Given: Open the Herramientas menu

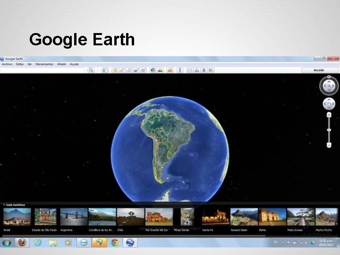Looking at the screenshot, I should click(x=44, y=64).
